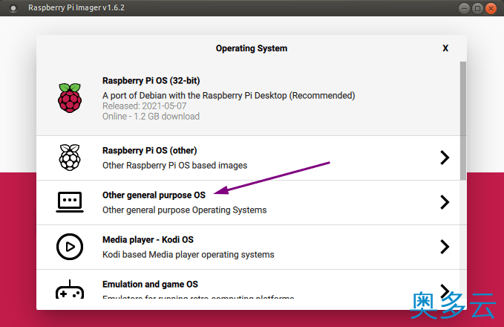Open Emulation and game OS entry
This screenshot has width=504, height=327.
click(248, 284)
